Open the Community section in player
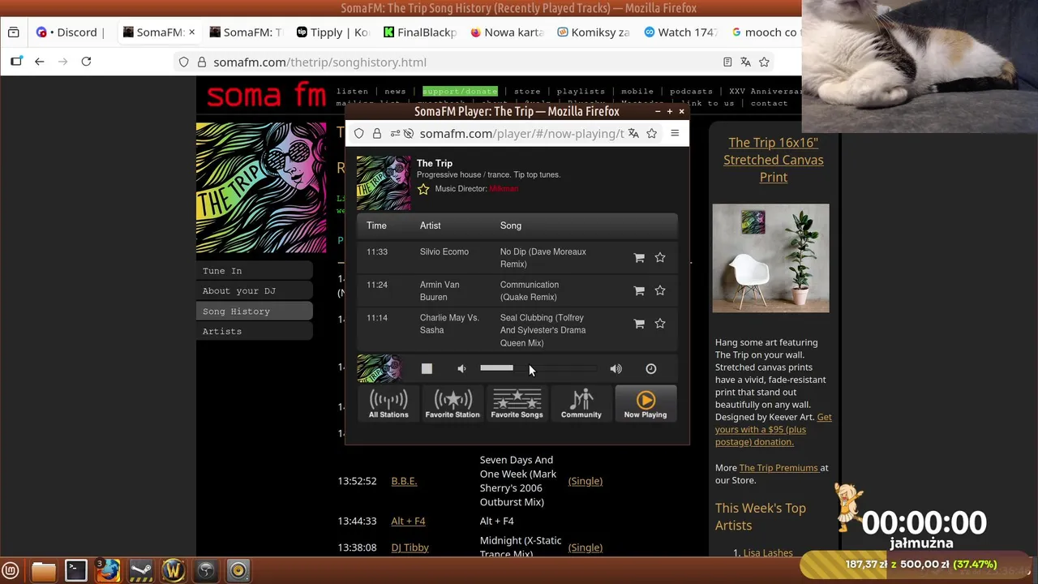1038x584 pixels. tap(581, 403)
